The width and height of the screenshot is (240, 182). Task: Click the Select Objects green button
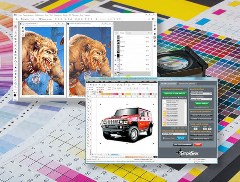coord(202,104)
